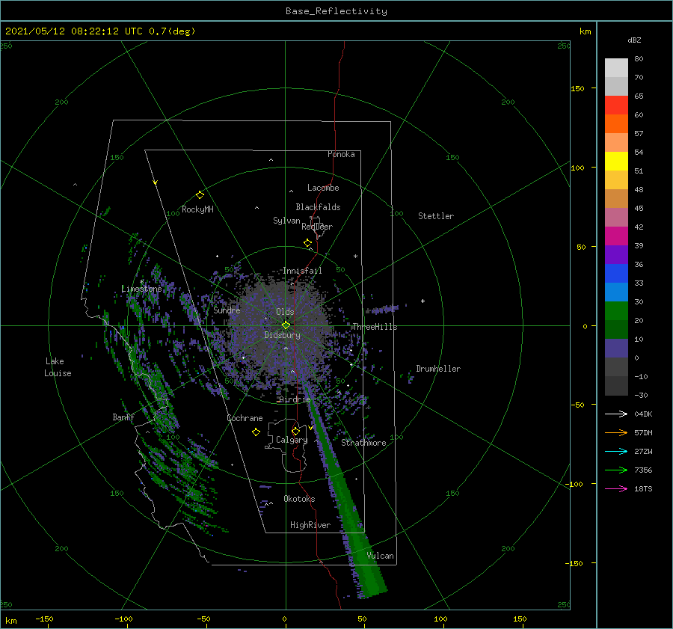Click the Vulcan label
673x629 pixels.
click(381, 556)
